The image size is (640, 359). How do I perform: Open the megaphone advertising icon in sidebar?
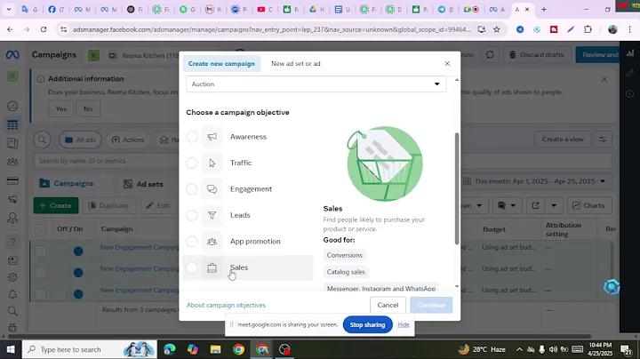pyautogui.click(x=12, y=199)
